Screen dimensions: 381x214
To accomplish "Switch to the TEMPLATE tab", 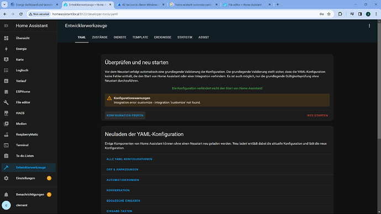I will tap(140, 38).
